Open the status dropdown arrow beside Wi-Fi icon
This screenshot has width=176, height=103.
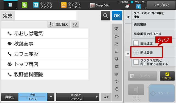[x=145, y=8]
